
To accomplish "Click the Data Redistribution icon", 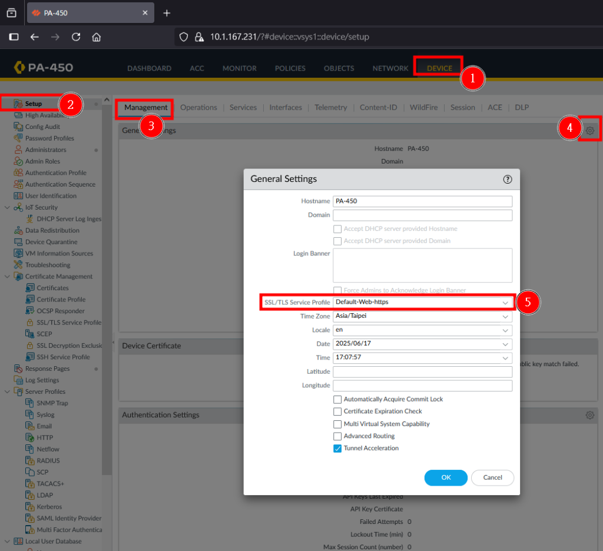I will coord(18,230).
